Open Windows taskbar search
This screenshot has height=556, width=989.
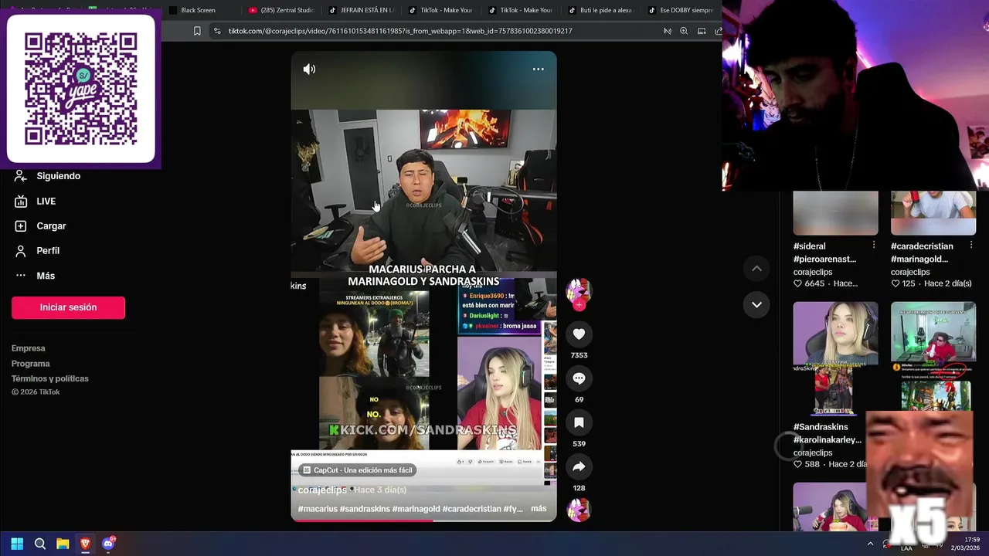[x=40, y=544]
